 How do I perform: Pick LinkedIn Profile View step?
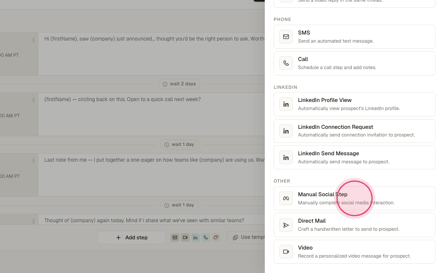click(354, 104)
